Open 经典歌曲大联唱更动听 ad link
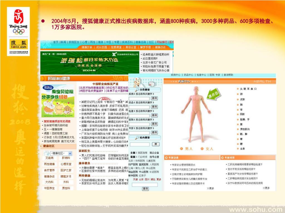Screen dimensions: 285x213 point(156,54)
